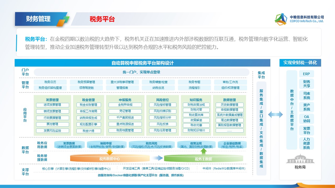
Task: Click the orange downward arrow above 税务数据中心
Action: tap(110, 152)
